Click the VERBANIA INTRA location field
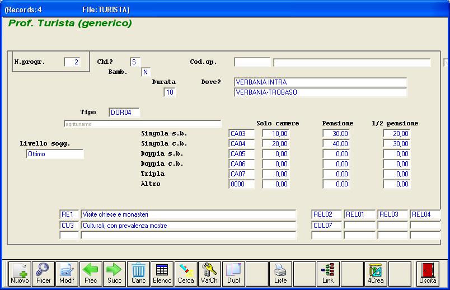Screen dimensions: 450x290 (321, 82)
